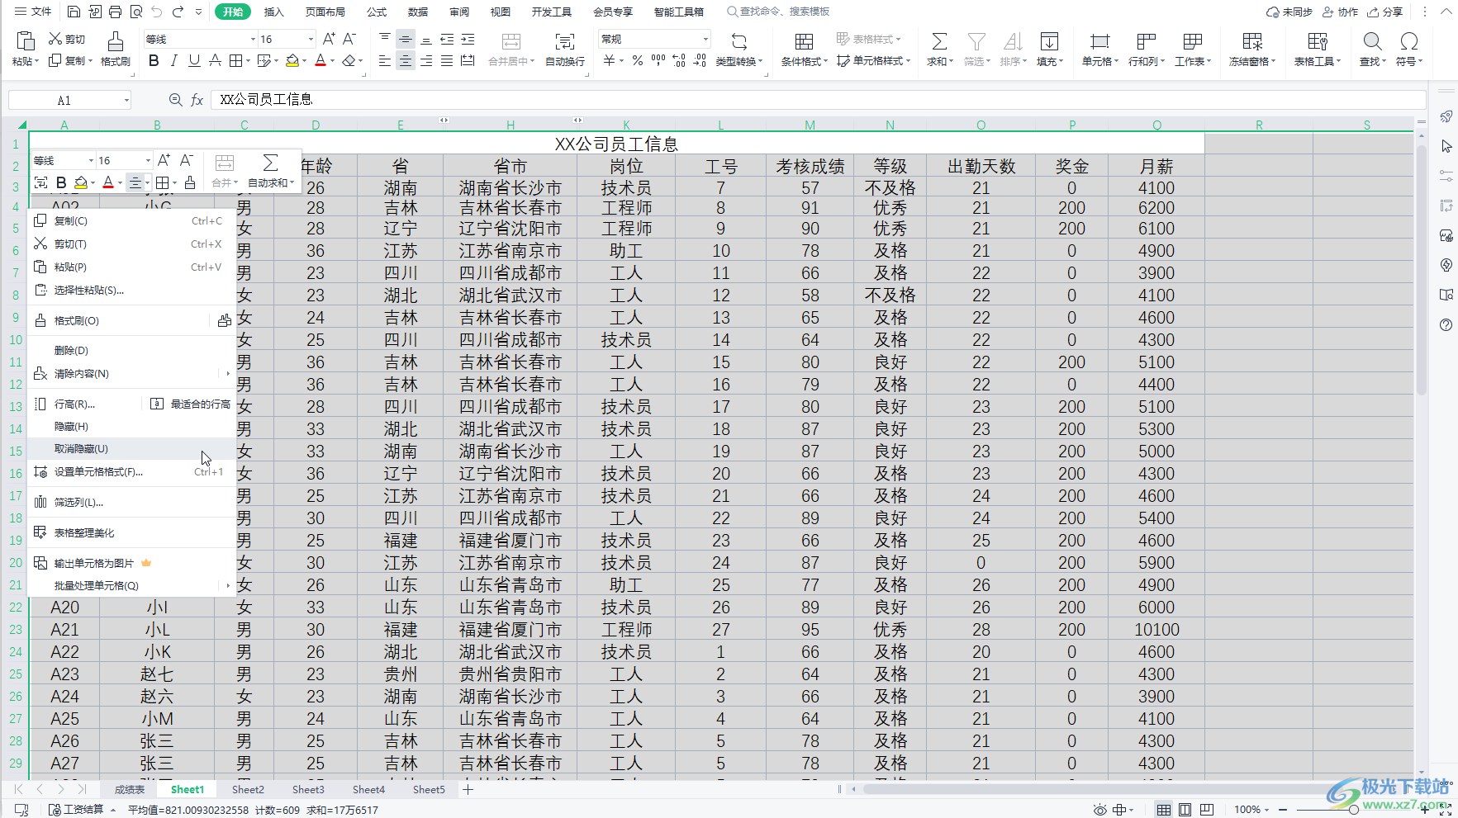
Task: Click Best Fit Row Height (最适合的行高) button
Action: click(x=191, y=404)
